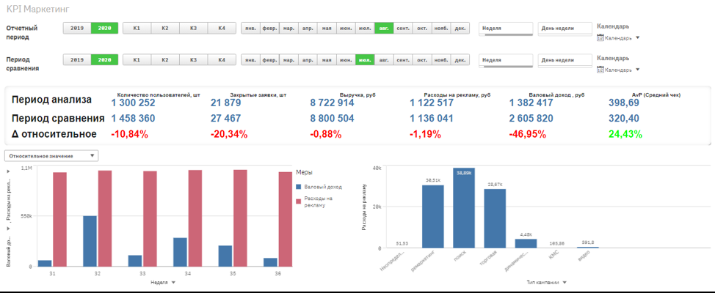This screenshot has width=715, height=293.
Task: Open Неделя filter in reporting period
Action: click(506, 29)
